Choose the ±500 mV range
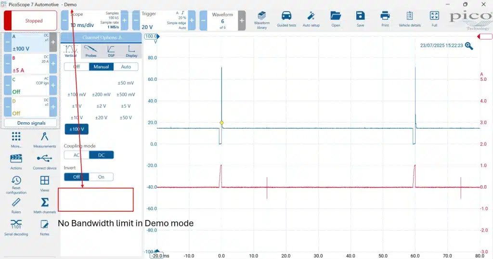This screenshot has width=493, height=259. [x=126, y=94]
